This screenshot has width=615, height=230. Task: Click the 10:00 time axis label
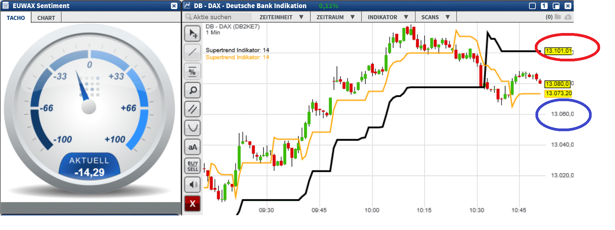[x=372, y=210]
